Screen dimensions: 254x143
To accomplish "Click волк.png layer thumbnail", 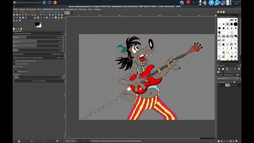I will pyautogui.click(x=227, y=85).
